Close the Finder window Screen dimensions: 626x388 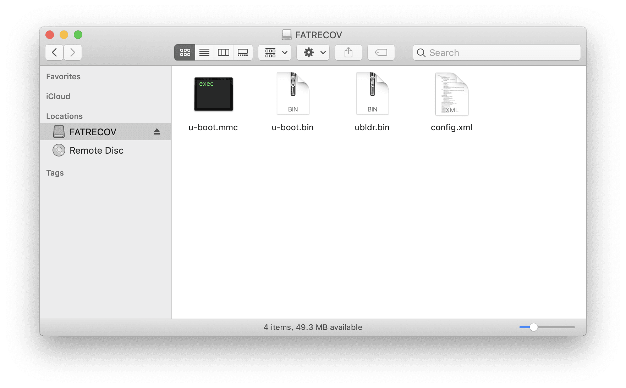50,35
